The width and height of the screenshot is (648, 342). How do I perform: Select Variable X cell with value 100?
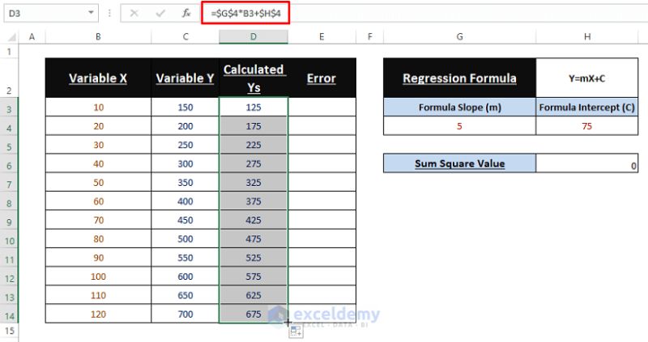pyautogui.click(x=98, y=277)
